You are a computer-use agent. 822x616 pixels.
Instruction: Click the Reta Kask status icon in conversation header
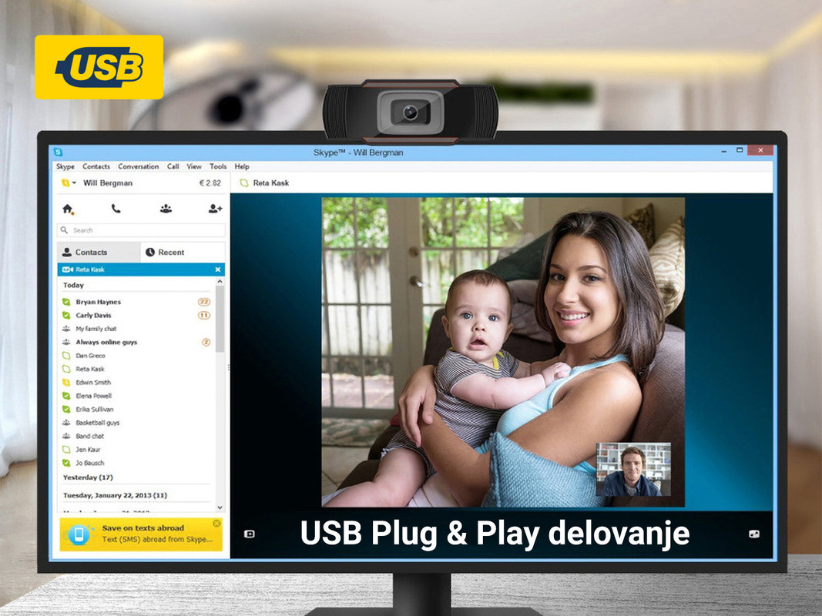pyautogui.click(x=243, y=182)
